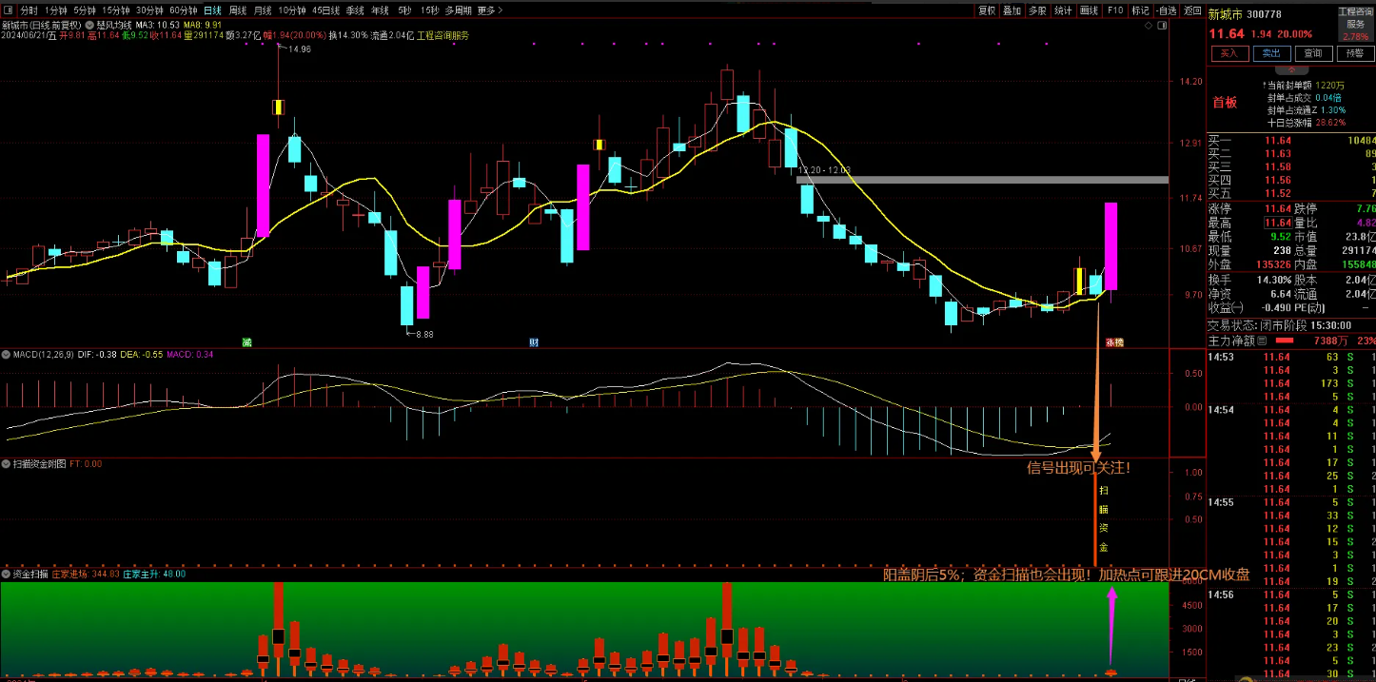The width and height of the screenshot is (1376, 682).
Task: Switch to 60分钟 chart period
Action: coord(183,10)
